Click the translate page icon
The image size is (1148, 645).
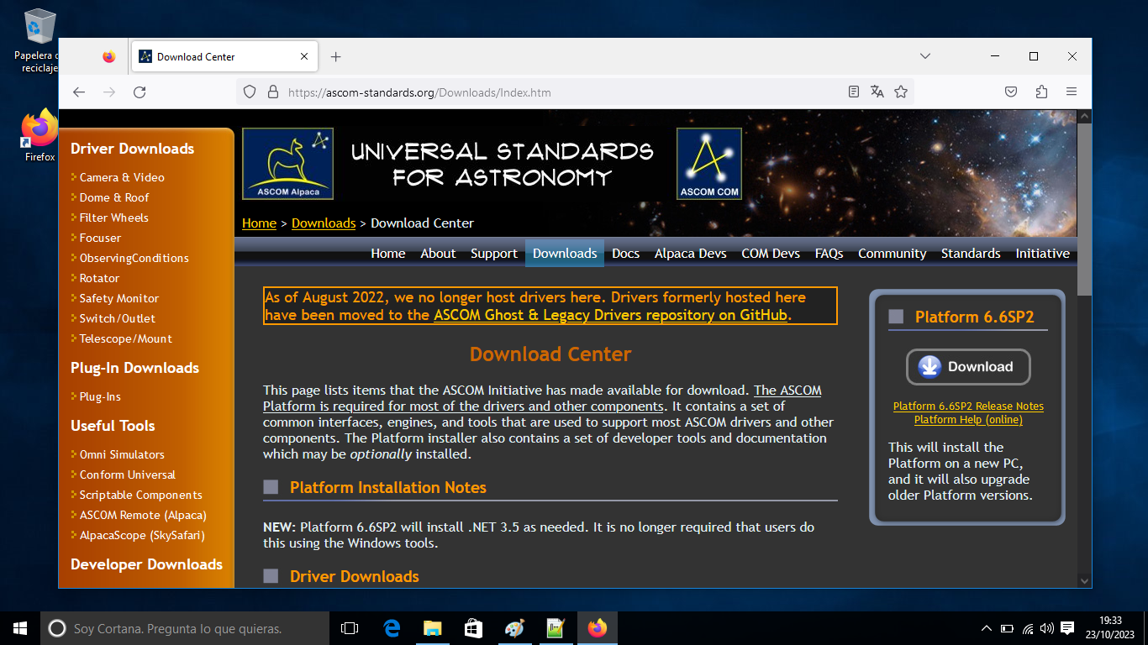877,92
